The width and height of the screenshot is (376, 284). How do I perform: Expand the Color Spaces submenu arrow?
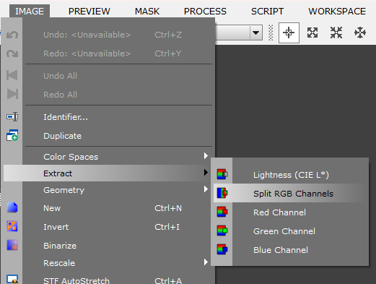[x=206, y=155]
